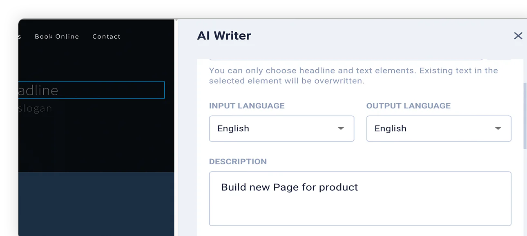Click the Input Language chevron arrow
Image resolution: width=527 pixels, height=236 pixels.
(341, 128)
